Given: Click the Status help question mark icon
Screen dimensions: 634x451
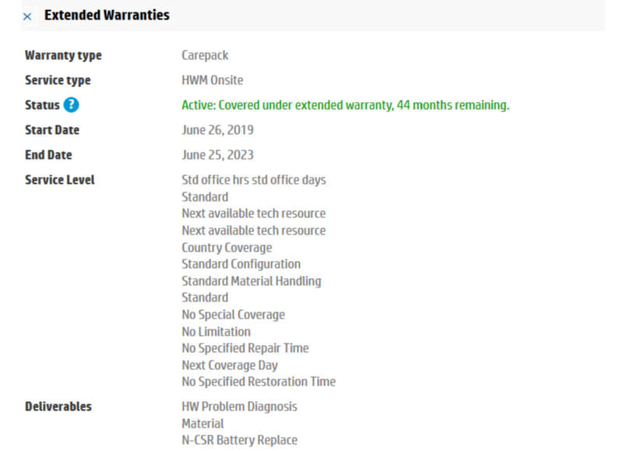Looking at the screenshot, I should 72,105.
